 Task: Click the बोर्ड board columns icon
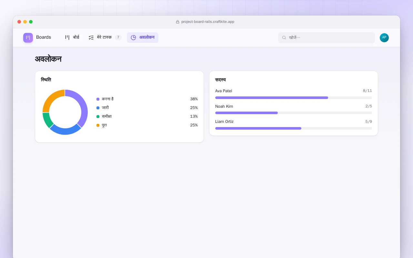pyautogui.click(x=67, y=37)
